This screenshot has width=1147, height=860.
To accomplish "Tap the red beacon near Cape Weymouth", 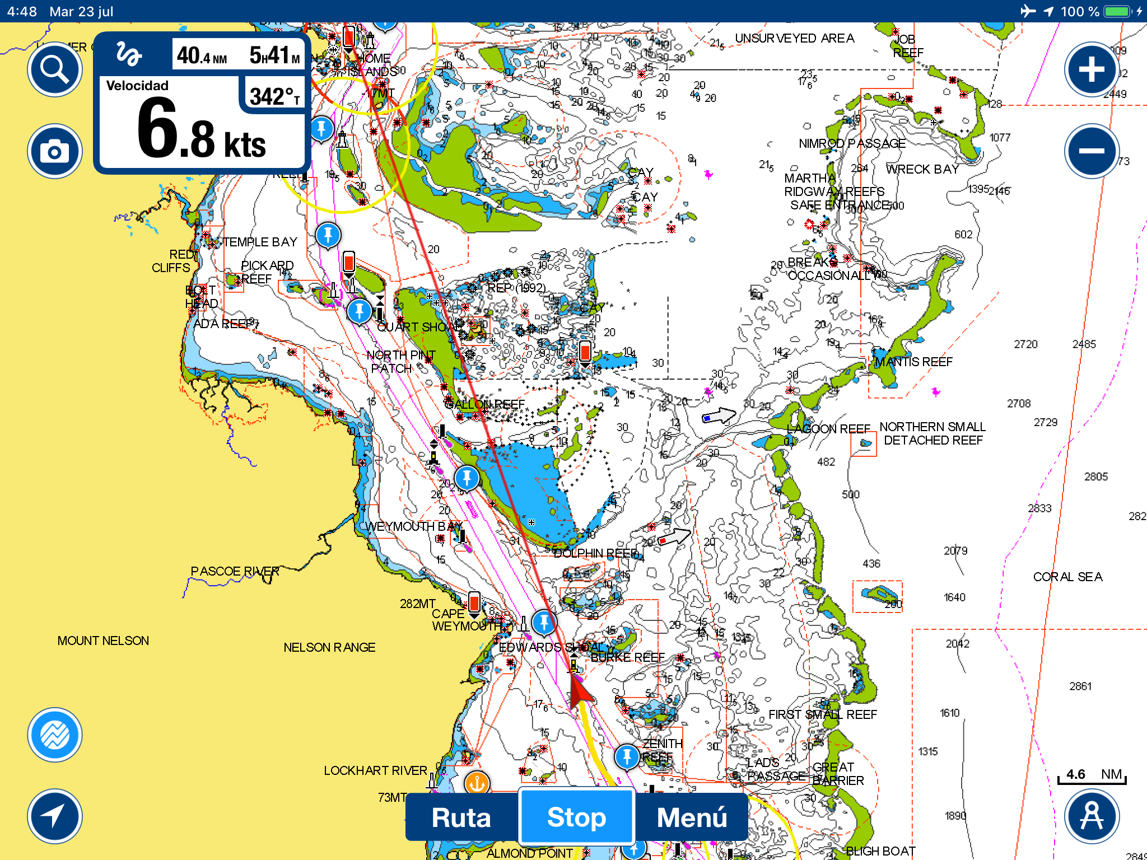I will [474, 604].
